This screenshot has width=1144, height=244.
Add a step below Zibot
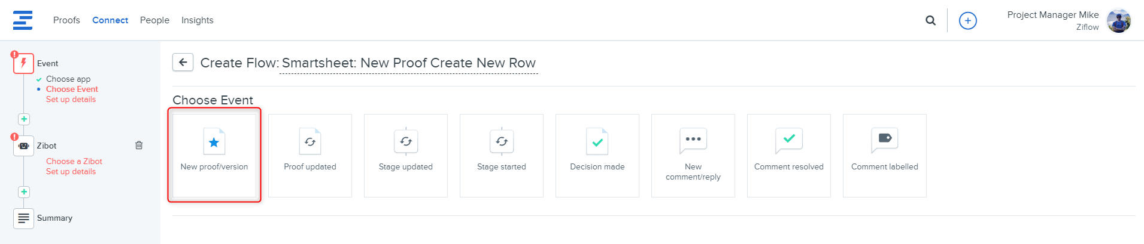coord(24,192)
